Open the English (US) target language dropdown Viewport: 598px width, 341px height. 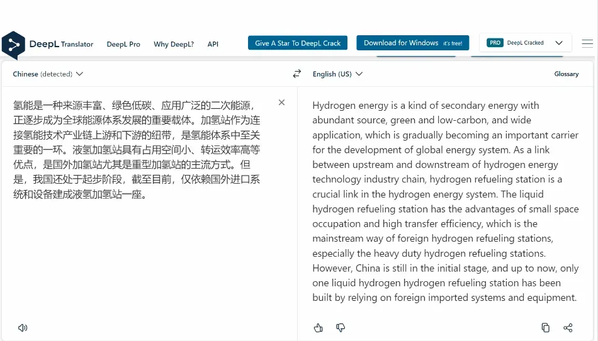337,74
